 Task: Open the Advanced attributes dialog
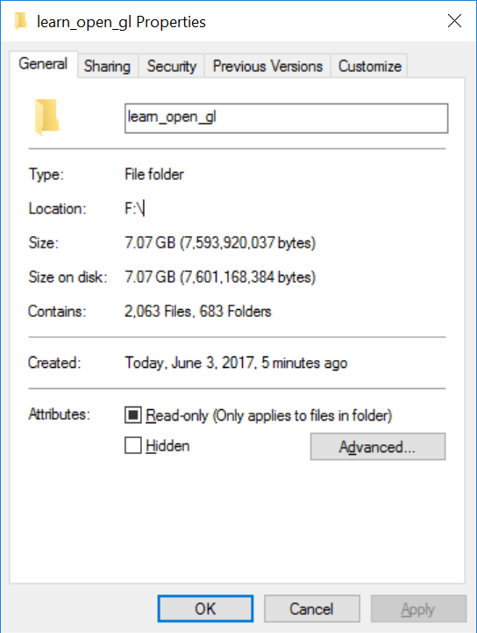pos(378,447)
